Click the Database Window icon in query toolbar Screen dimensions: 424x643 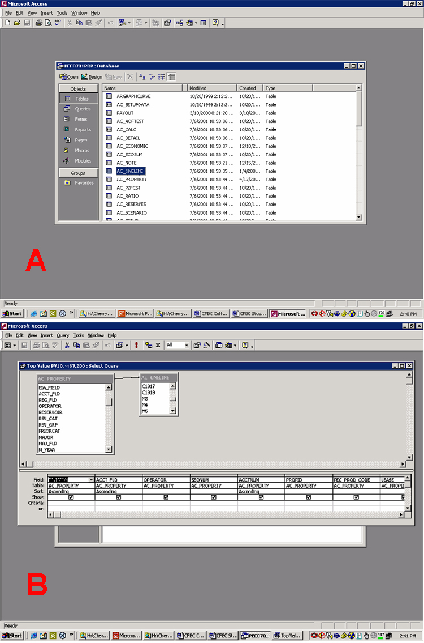(219, 345)
